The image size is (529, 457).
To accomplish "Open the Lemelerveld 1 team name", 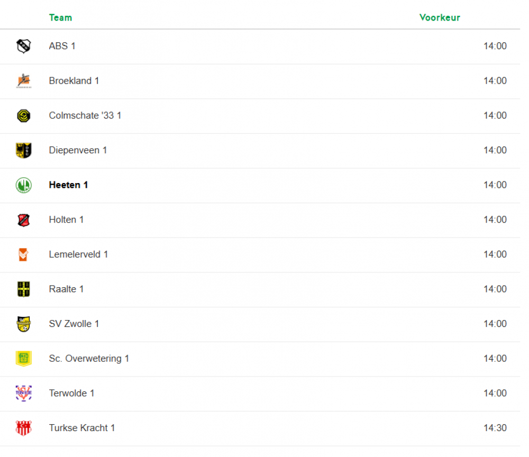I will coord(79,254).
